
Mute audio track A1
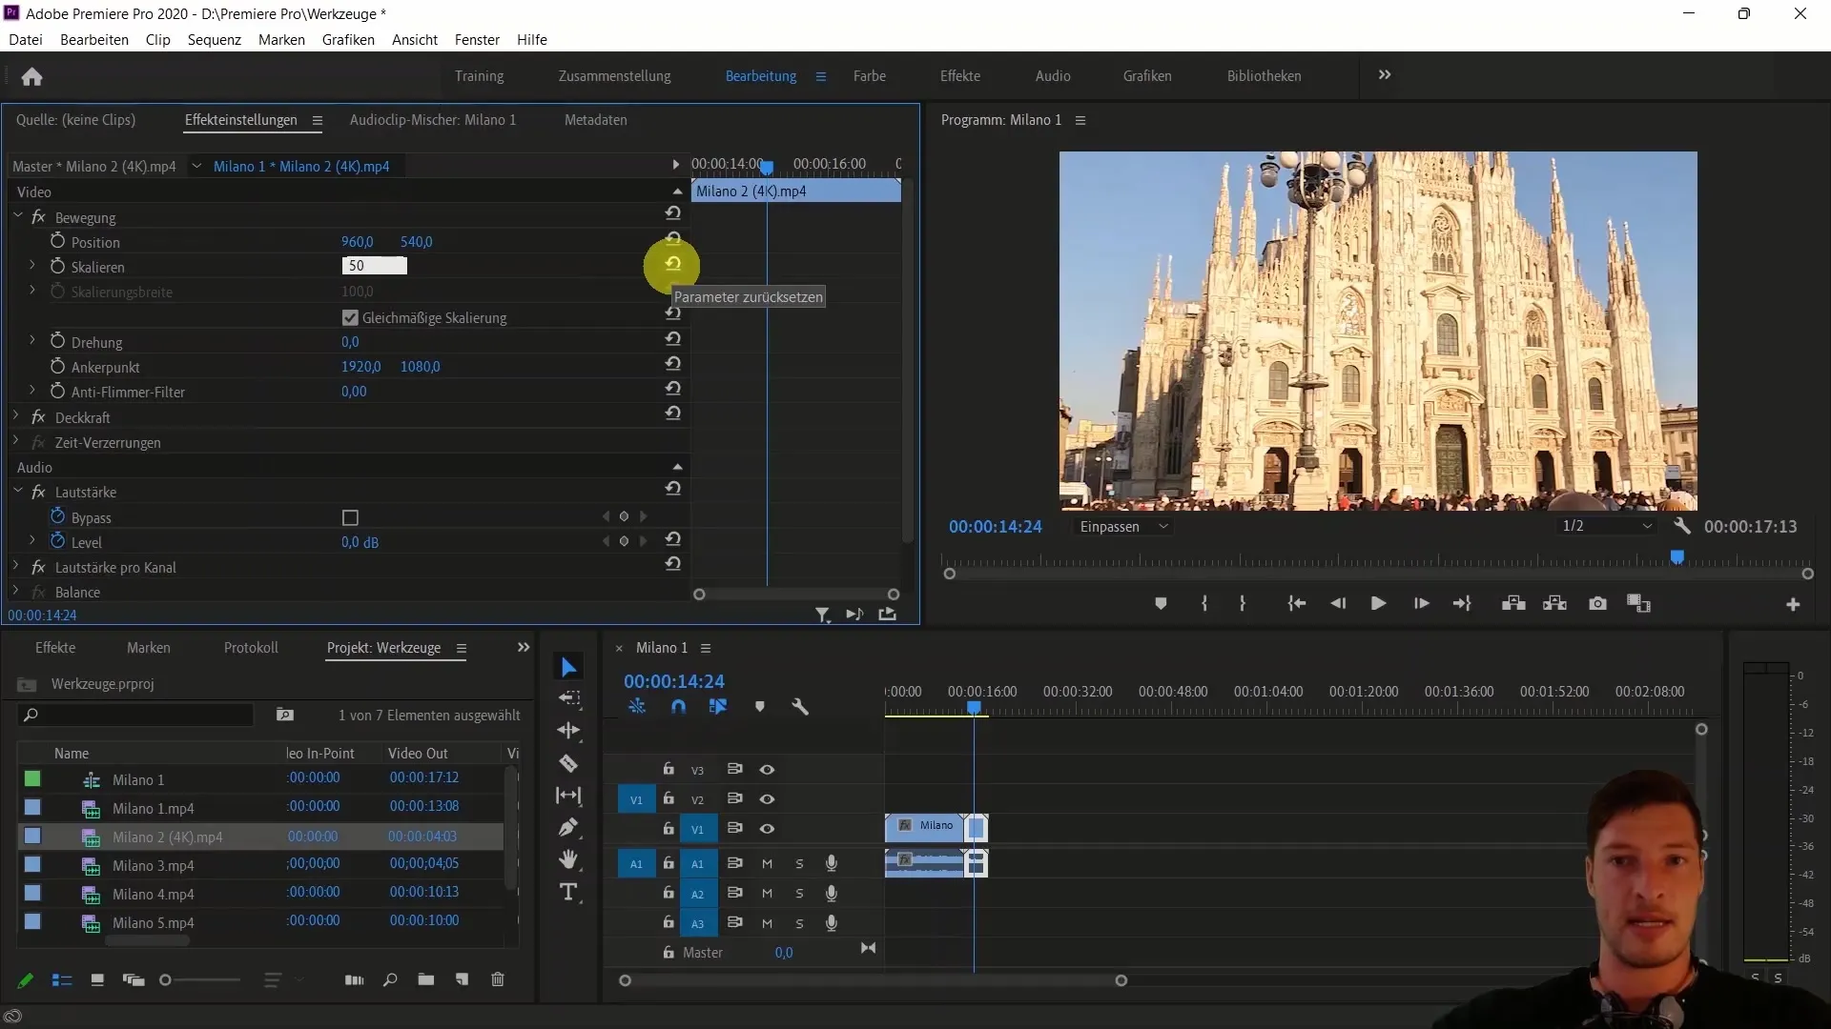(x=767, y=864)
